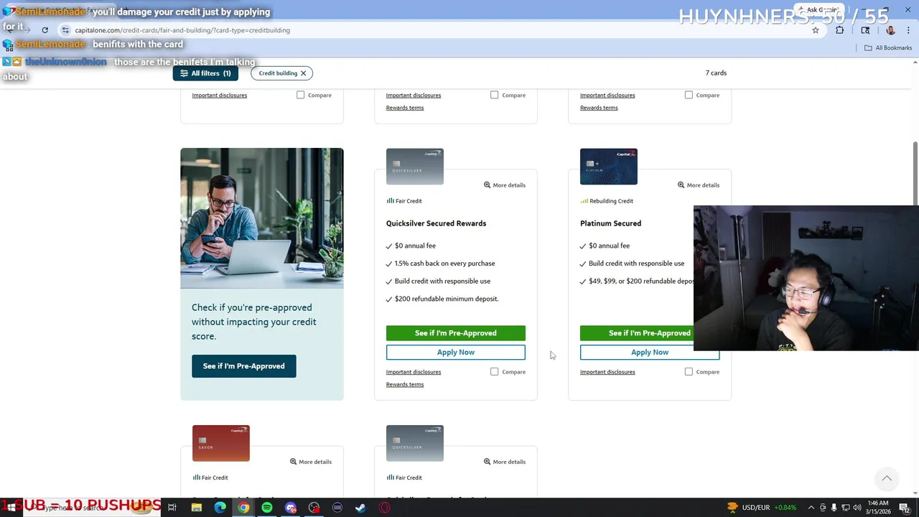Open More details for Platinum Secured
919x517 pixels.
(x=698, y=185)
